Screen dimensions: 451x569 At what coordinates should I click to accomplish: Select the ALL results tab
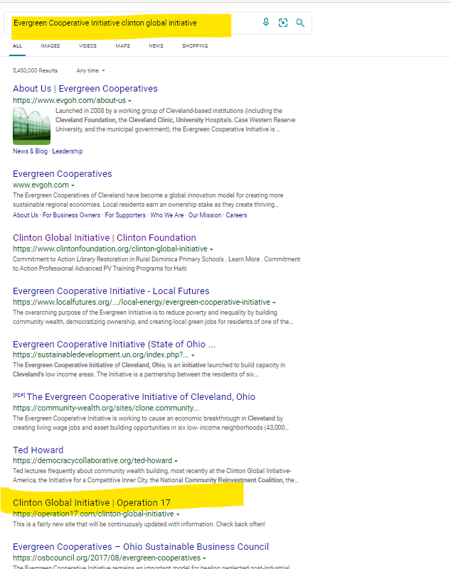[18, 45]
